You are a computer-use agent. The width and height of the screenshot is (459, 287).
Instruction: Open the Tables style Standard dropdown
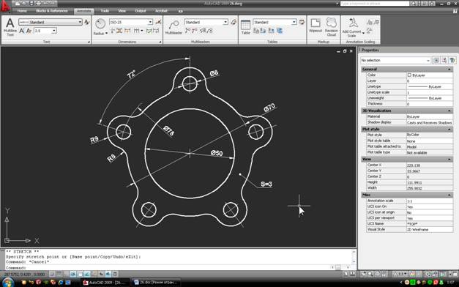tap(294, 22)
